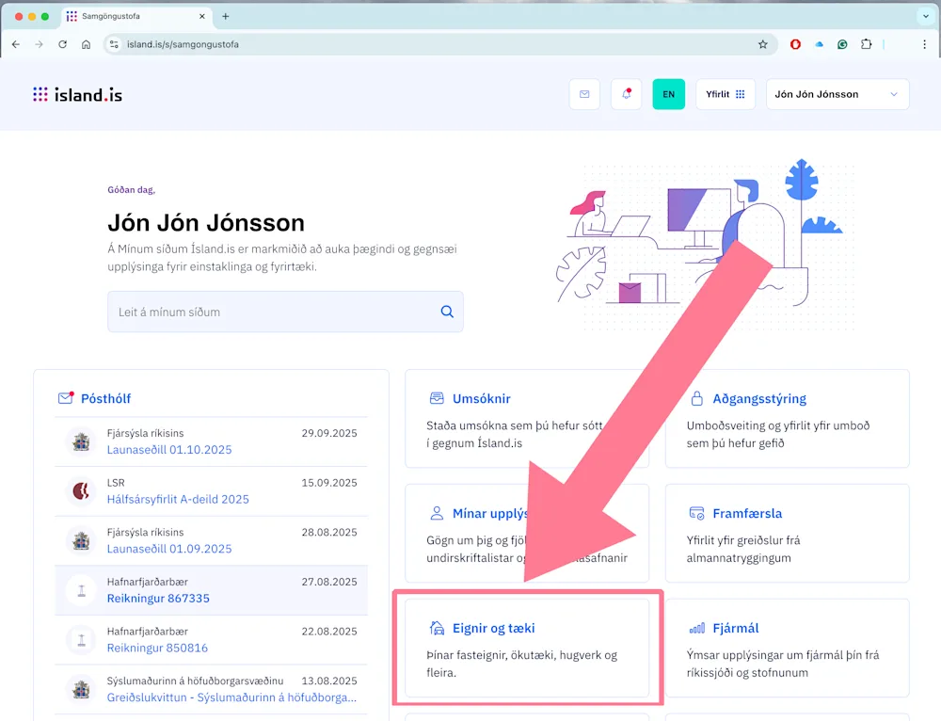941x721 pixels.
Task: Click the Fjármál bar chart icon
Action: point(696,629)
